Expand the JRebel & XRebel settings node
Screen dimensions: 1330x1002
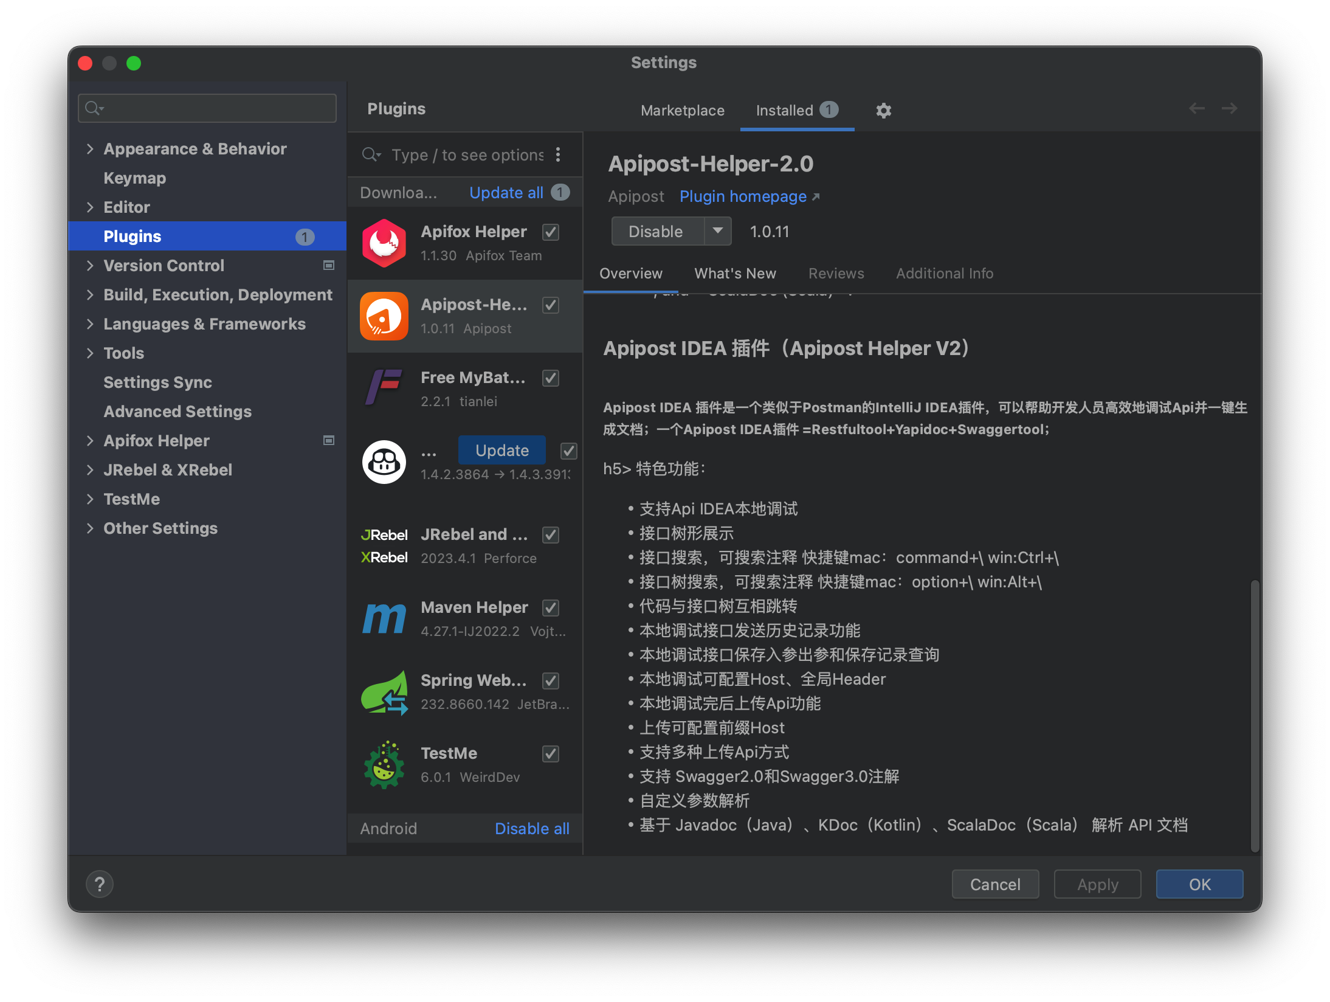coord(90,470)
